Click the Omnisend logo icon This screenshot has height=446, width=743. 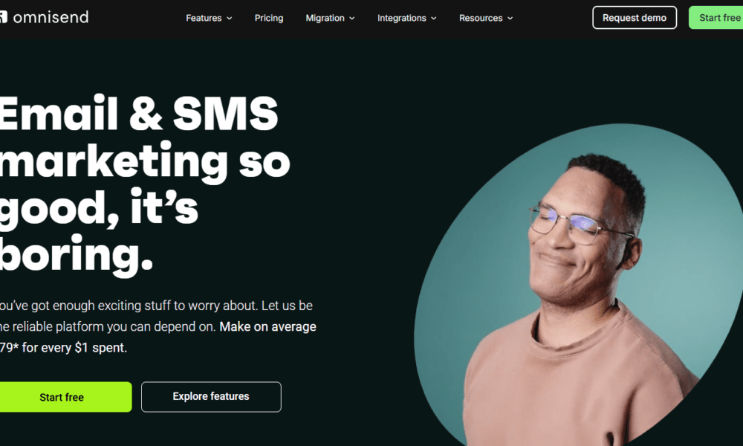click(3, 18)
